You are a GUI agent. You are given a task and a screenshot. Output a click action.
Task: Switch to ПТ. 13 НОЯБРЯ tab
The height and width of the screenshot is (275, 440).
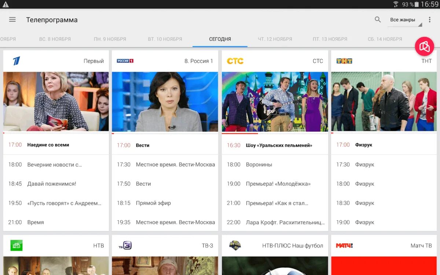click(330, 39)
